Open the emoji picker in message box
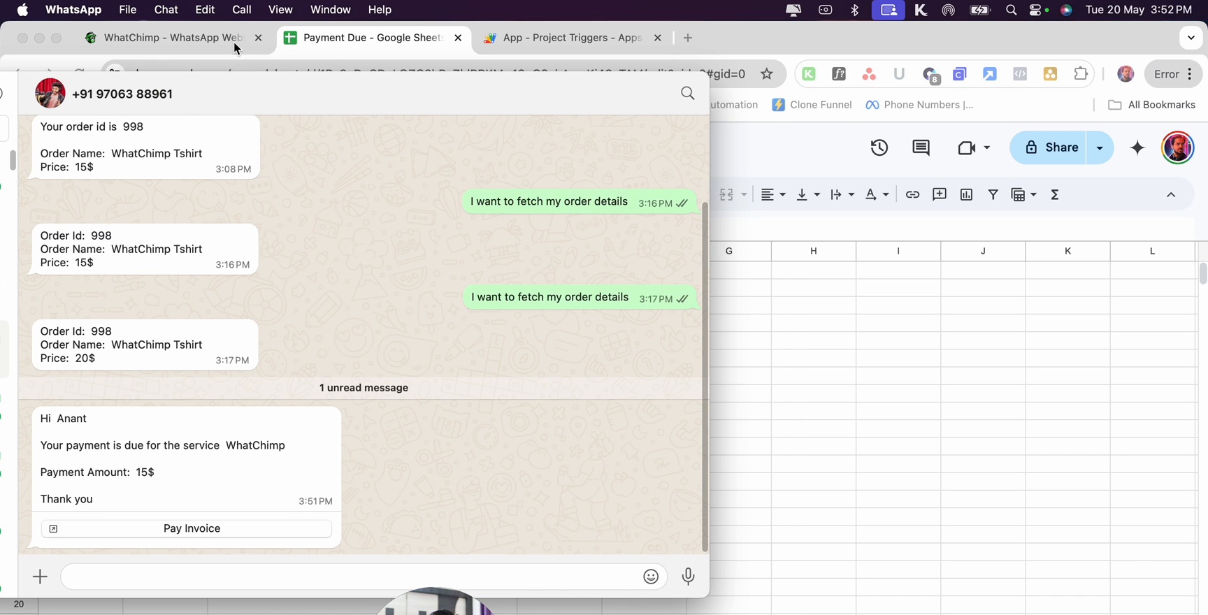The width and height of the screenshot is (1208, 615). (x=651, y=577)
